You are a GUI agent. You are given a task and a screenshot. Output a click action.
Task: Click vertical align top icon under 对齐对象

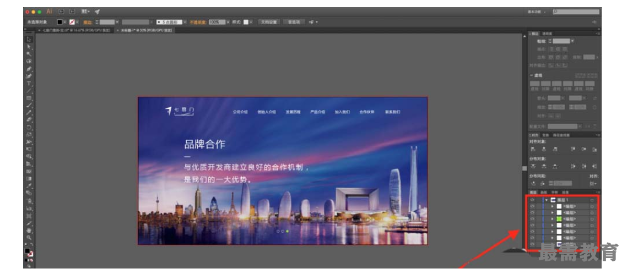coord(573,149)
